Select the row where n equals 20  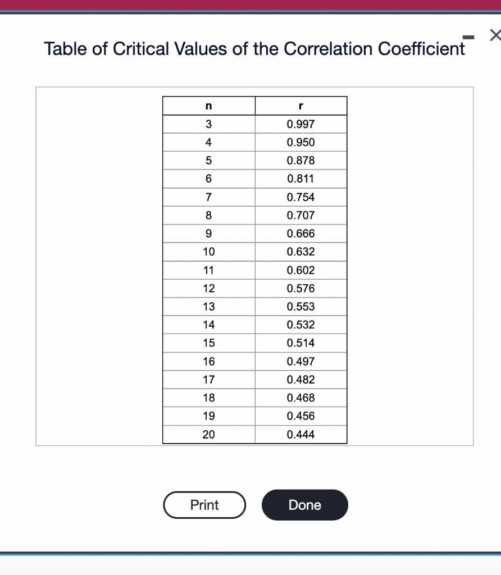(x=208, y=434)
